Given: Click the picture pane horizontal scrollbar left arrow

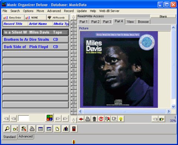Looking at the screenshot, I should (80, 111).
